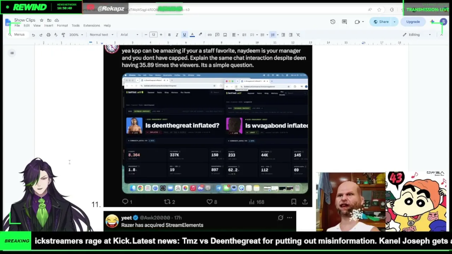452x254 pixels.
Task: Click the Show Clips document title
Action: tap(25, 20)
